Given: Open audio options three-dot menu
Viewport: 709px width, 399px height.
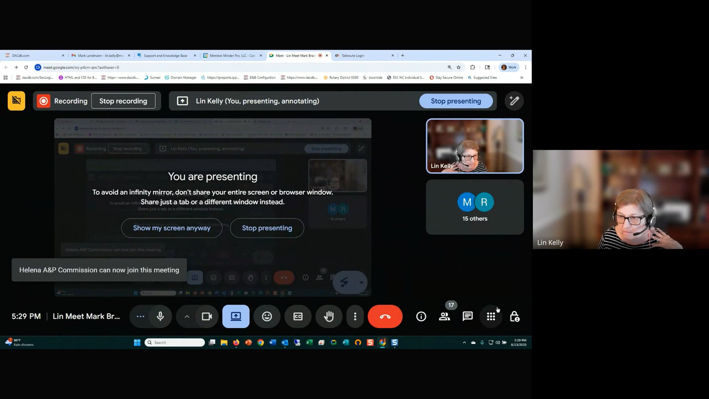Looking at the screenshot, I should [140, 316].
